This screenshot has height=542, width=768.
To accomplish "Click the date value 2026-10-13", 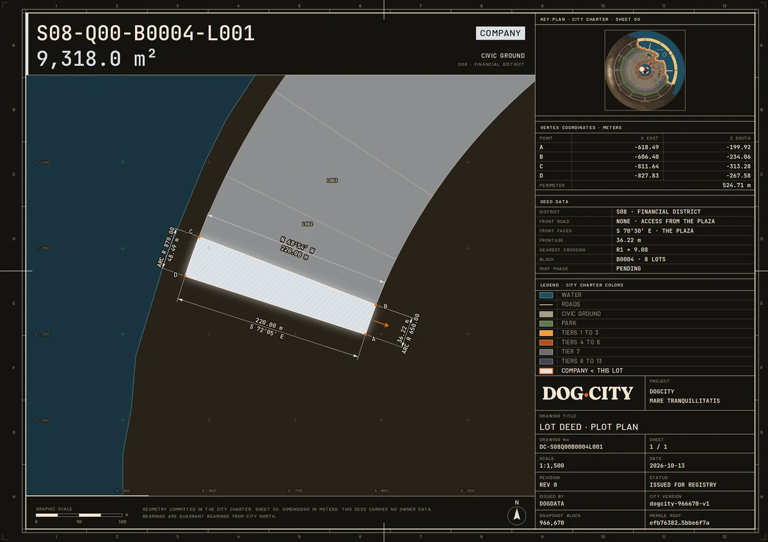I will coord(666,466).
